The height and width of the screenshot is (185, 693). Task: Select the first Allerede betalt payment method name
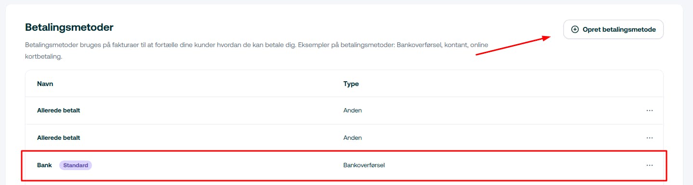point(58,111)
